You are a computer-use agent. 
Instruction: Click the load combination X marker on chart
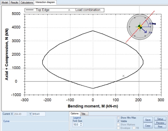(123, 76)
